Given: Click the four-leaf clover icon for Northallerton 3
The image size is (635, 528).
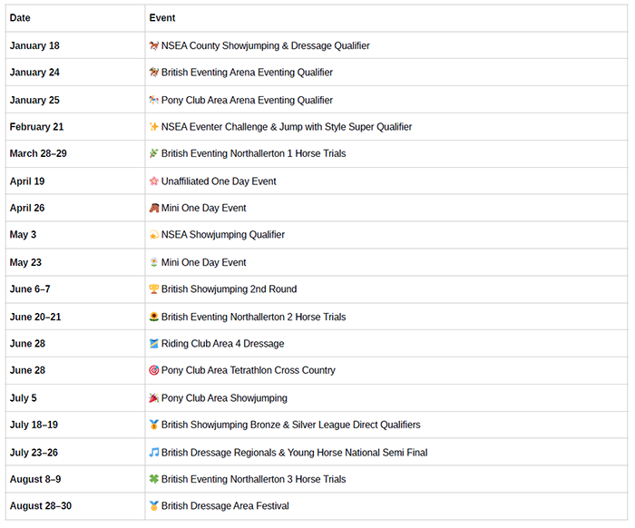Looking at the screenshot, I should point(154,479).
